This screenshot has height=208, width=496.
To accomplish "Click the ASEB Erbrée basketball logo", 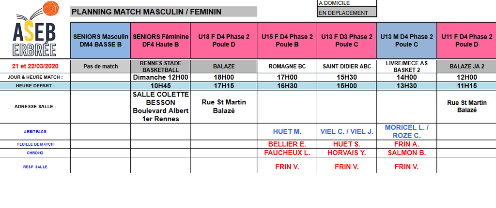I will pyautogui.click(x=35, y=29).
